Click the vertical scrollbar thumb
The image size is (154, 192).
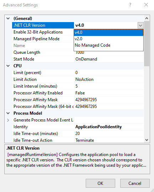click(147, 44)
